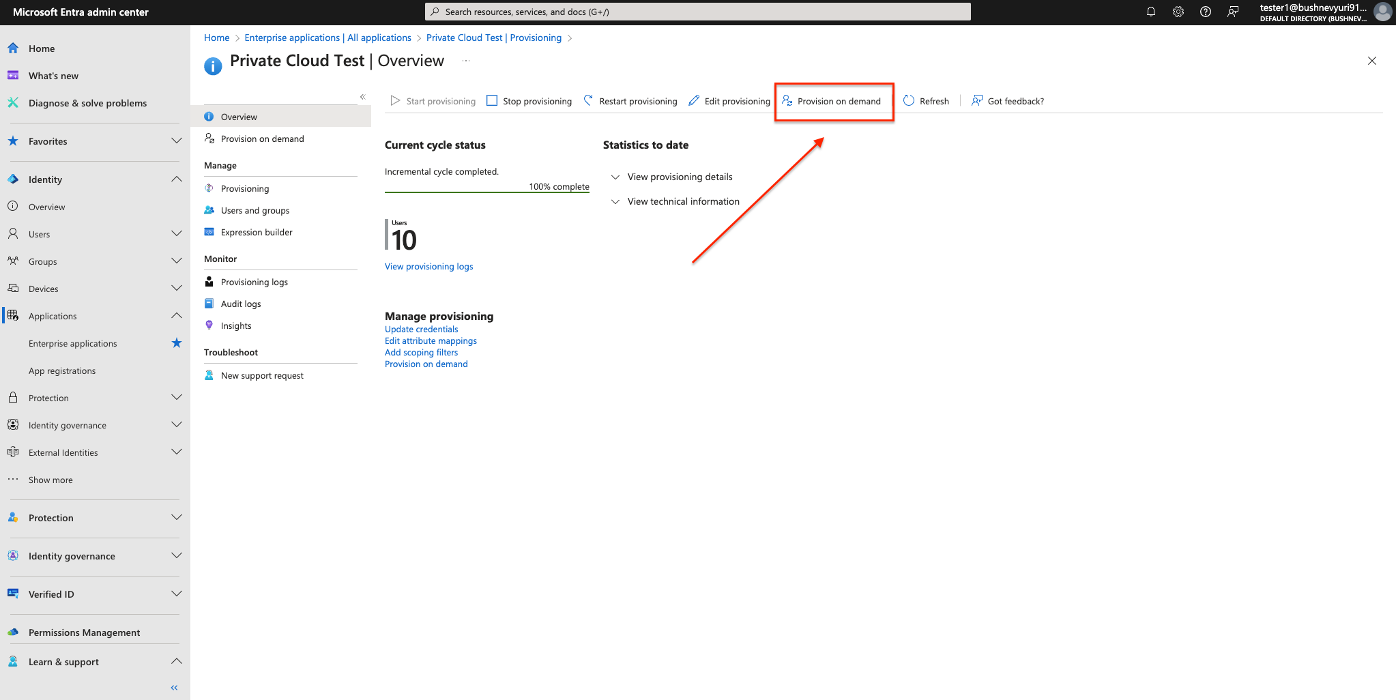Expand View technical information
1396x700 pixels.
[615, 201]
